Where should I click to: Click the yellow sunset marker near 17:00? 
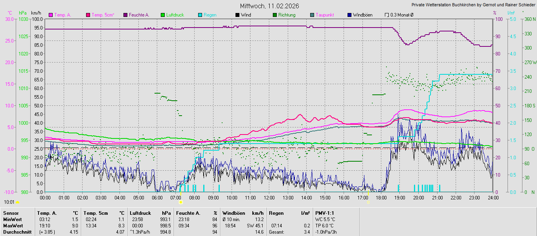[368, 202]
